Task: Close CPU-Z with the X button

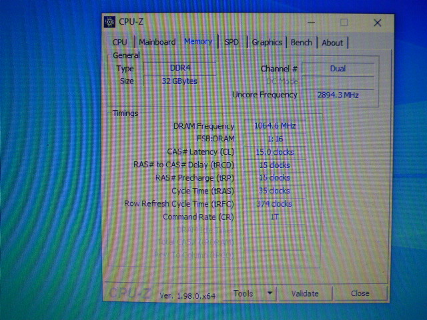Action: (377, 23)
